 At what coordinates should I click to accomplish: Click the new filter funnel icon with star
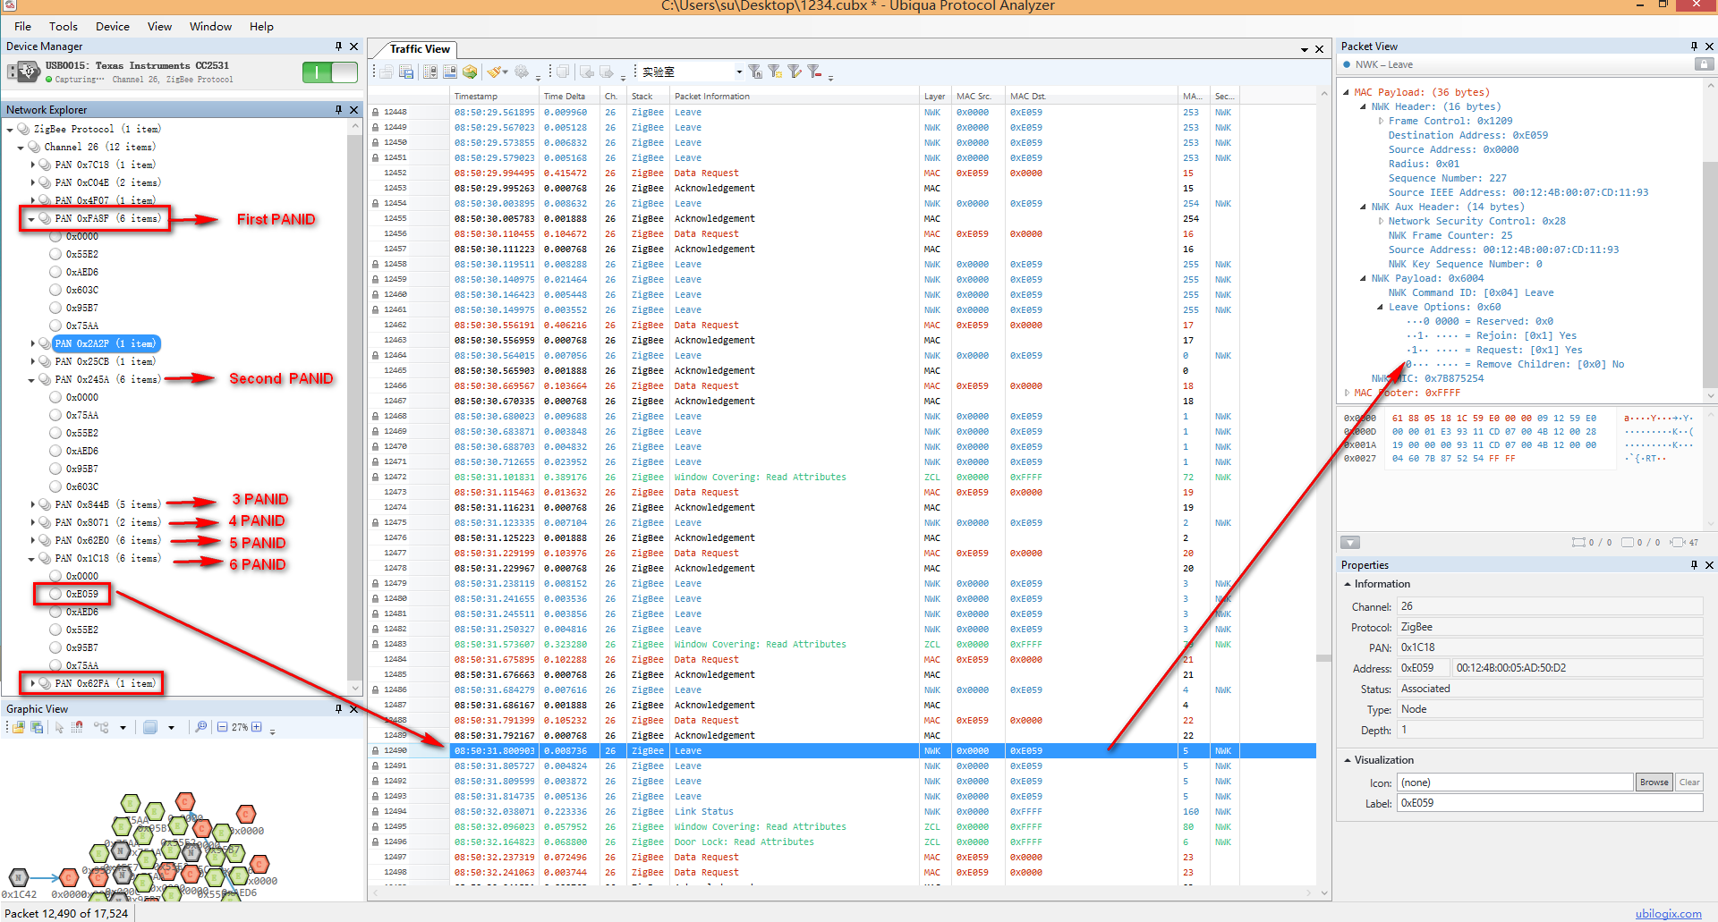775,72
